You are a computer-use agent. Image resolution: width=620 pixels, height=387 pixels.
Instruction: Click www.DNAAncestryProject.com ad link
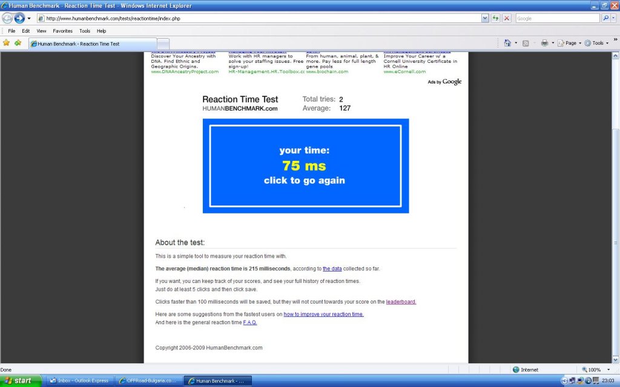185,71
